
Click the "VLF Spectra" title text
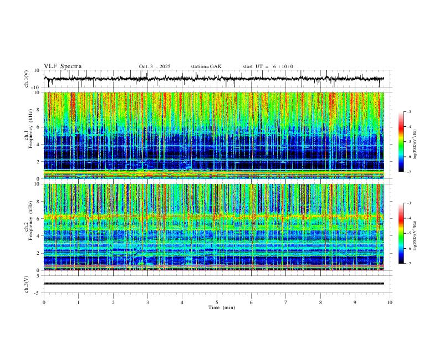click(63, 66)
